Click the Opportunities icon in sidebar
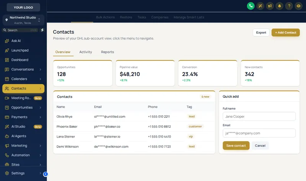 (7, 107)
